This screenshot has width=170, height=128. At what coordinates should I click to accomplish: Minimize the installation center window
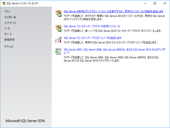coord(145,3)
